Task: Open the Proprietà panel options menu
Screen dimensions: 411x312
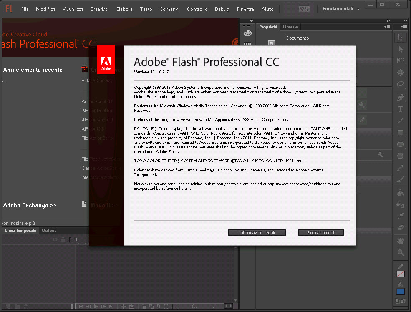Action: 387,27
